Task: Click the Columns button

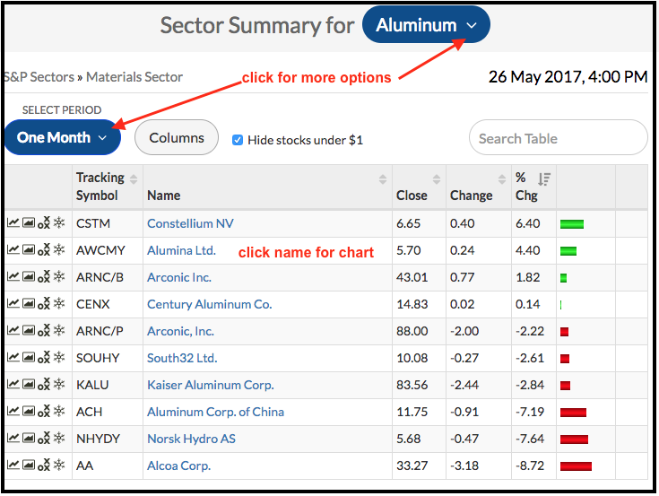Action: point(177,138)
